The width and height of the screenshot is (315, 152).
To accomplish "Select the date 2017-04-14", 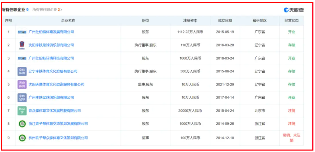I will tap(225, 98).
